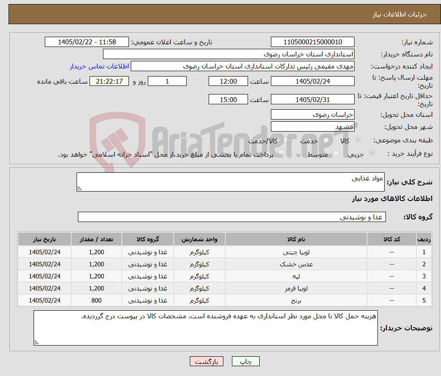Click the لوبیا قرمز item cell
Screen dimensions: 441x376
(x=296, y=289)
